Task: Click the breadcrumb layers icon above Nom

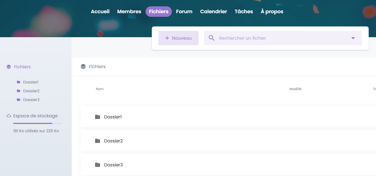Action: click(83, 66)
